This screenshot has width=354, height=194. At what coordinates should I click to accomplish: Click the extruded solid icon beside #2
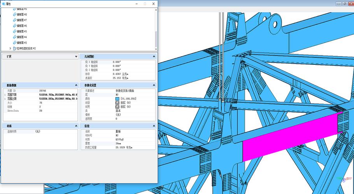pos(15,48)
